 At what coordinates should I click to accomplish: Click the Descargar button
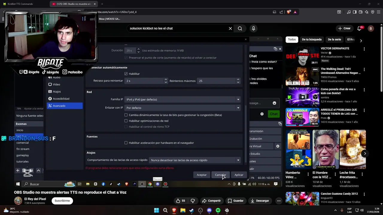(x=260, y=201)
